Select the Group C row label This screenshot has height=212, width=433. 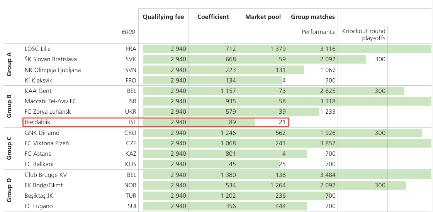pyautogui.click(x=9, y=148)
